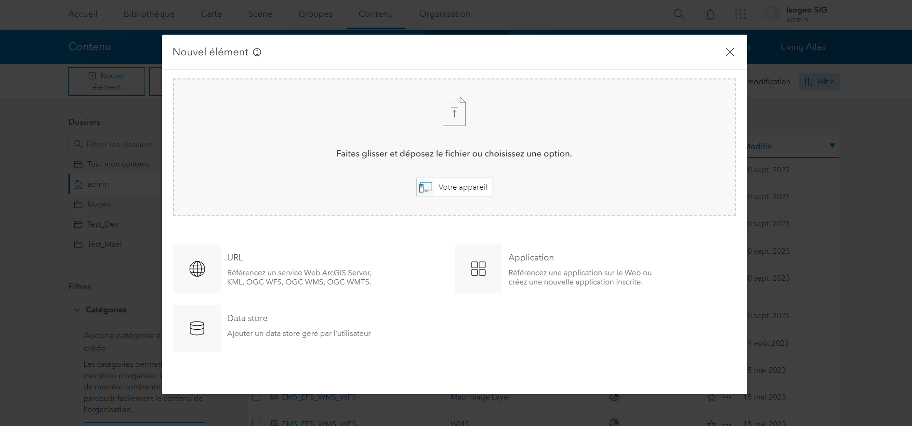The width and height of the screenshot is (912, 426).
Task: Open the Isogeo SIG user profile
Action: (795, 14)
